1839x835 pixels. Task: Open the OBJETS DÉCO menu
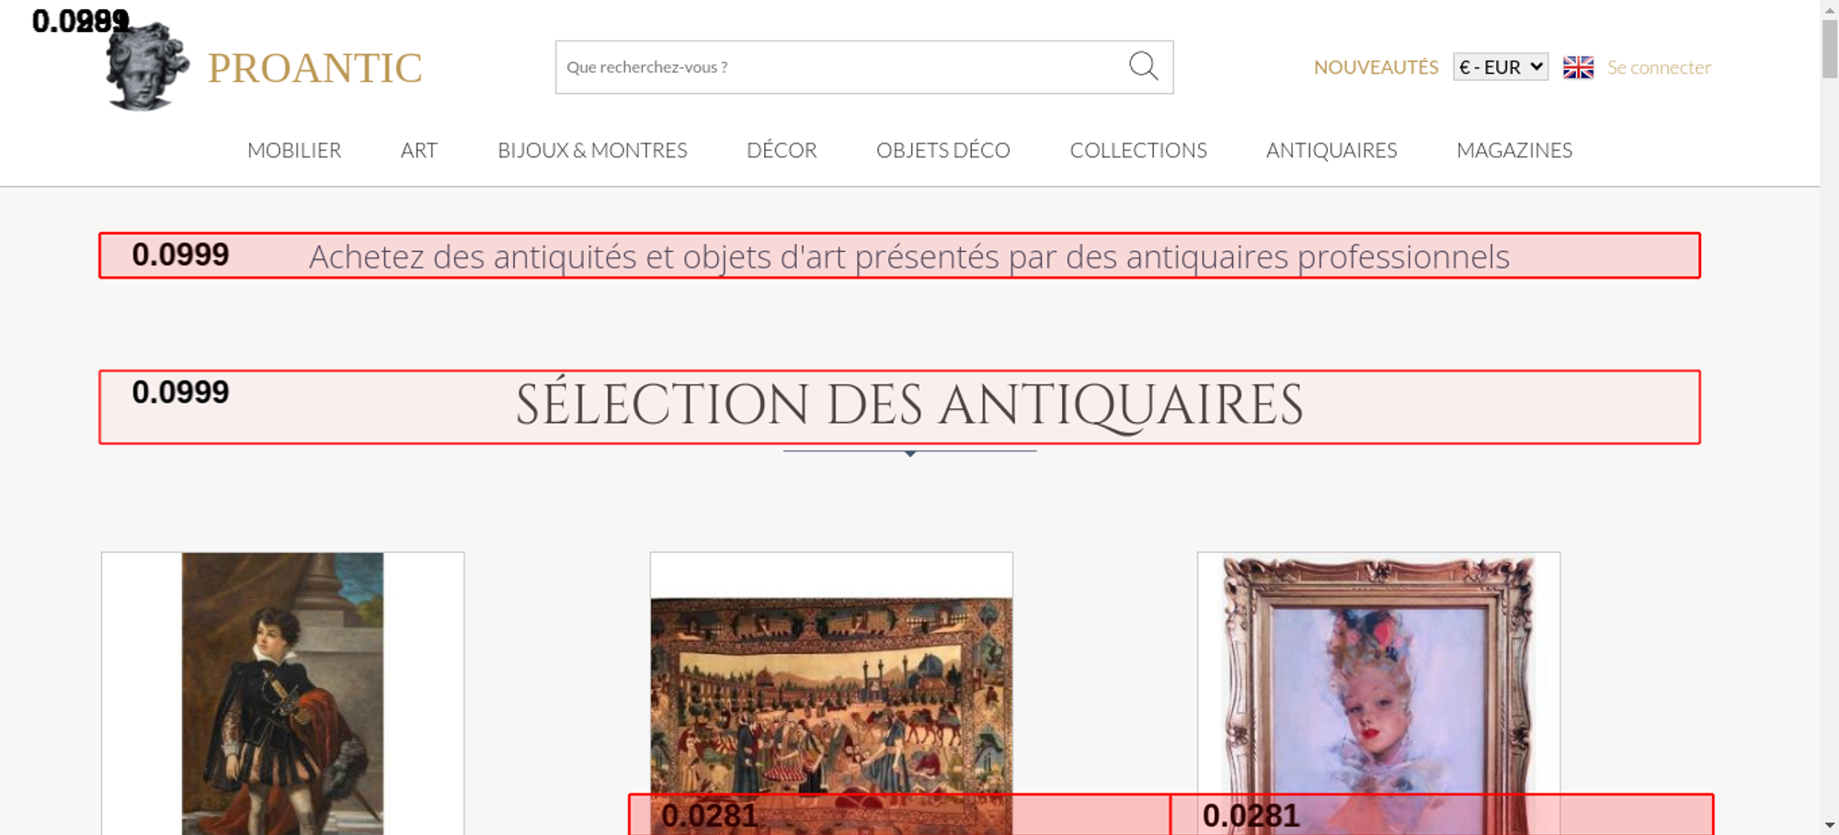point(942,150)
